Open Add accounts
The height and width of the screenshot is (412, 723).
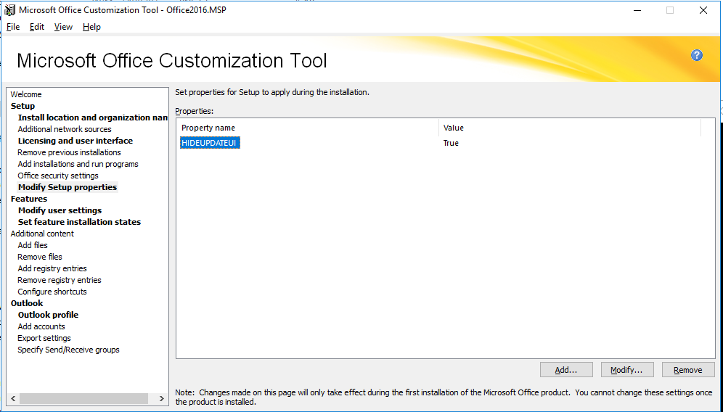pos(41,326)
